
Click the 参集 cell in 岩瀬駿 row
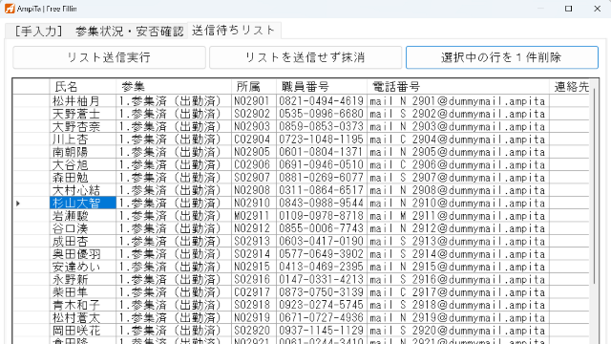(x=174, y=216)
